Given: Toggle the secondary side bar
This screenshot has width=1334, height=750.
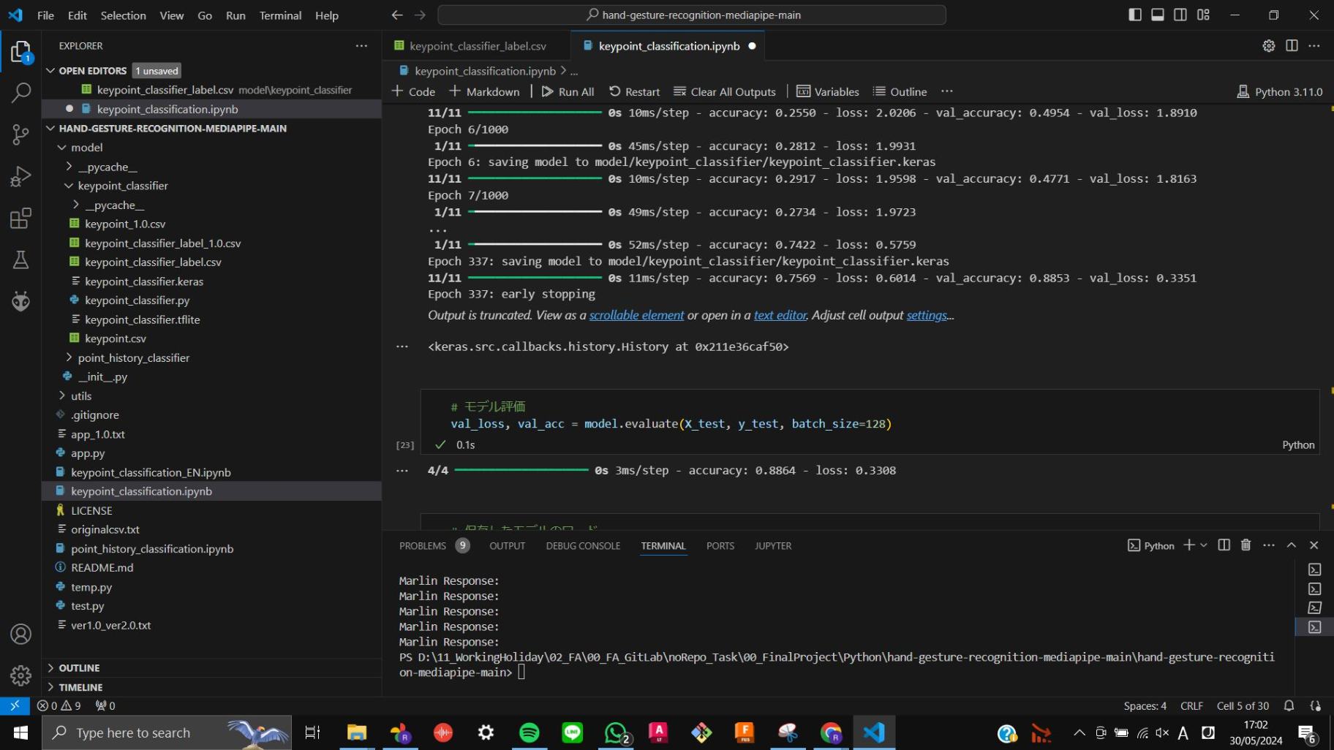Looking at the screenshot, I should click(1180, 15).
